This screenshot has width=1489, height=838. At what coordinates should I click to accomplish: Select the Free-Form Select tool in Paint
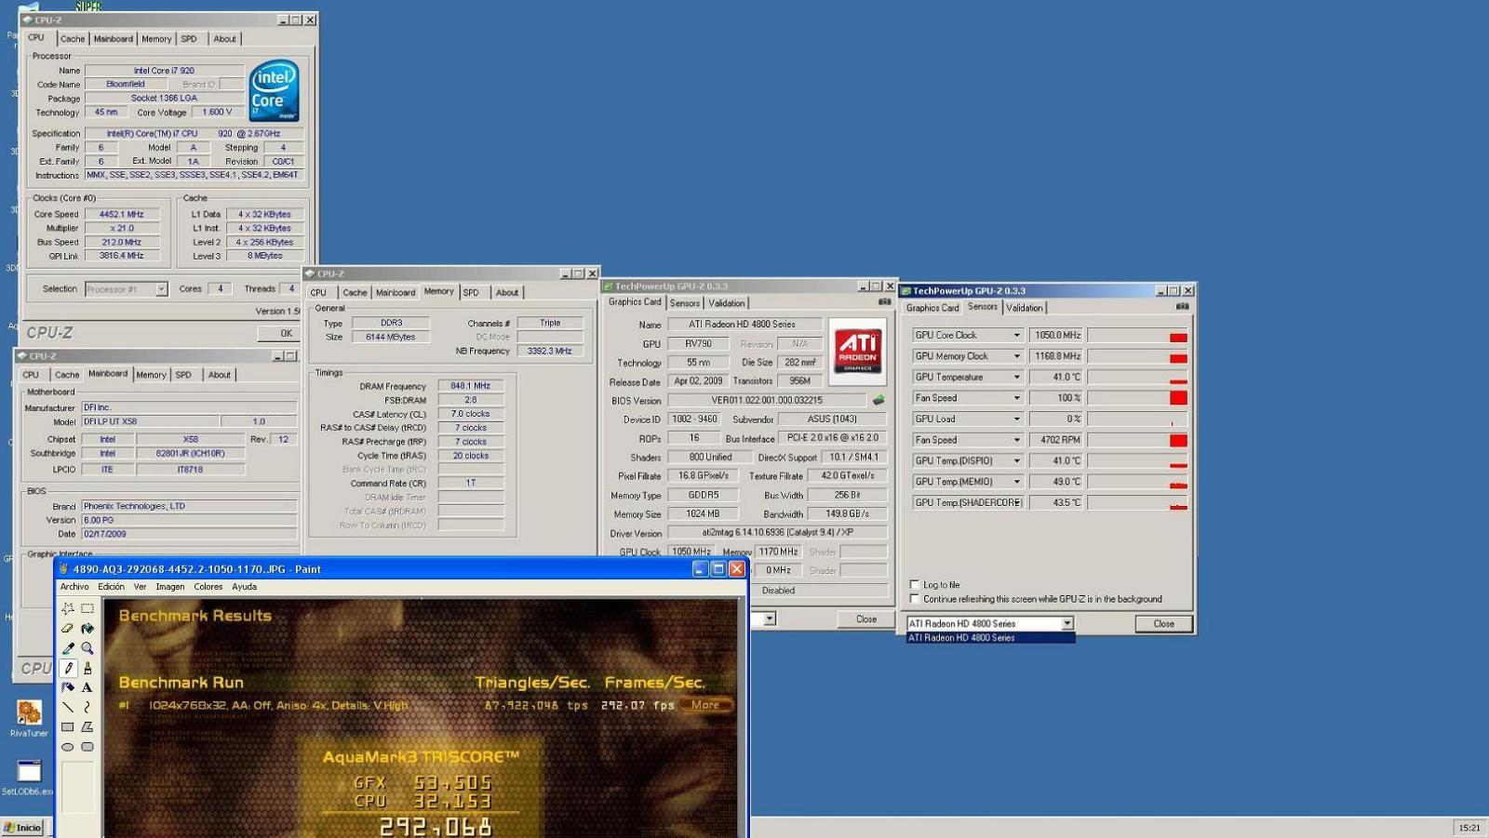pyautogui.click(x=68, y=608)
